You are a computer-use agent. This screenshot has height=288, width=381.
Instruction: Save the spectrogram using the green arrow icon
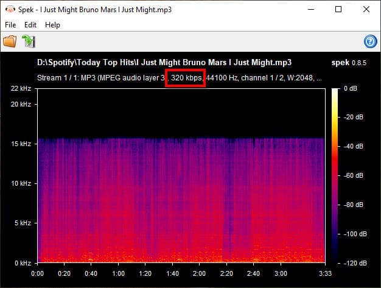pyautogui.click(x=29, y=41)
